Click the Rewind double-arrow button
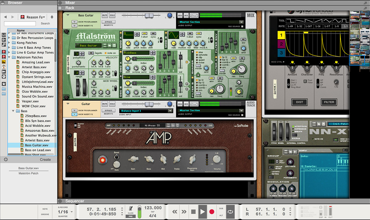Viewport: 370px width, 220px height. (x=175, y=212)
